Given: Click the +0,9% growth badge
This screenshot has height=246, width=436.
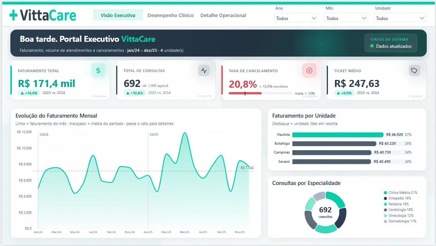Looking at the screenshot, I should 344,93.
